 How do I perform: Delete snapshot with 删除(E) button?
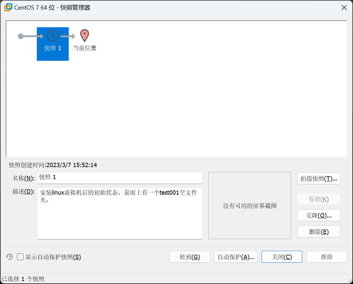click(x=318, y=232)
